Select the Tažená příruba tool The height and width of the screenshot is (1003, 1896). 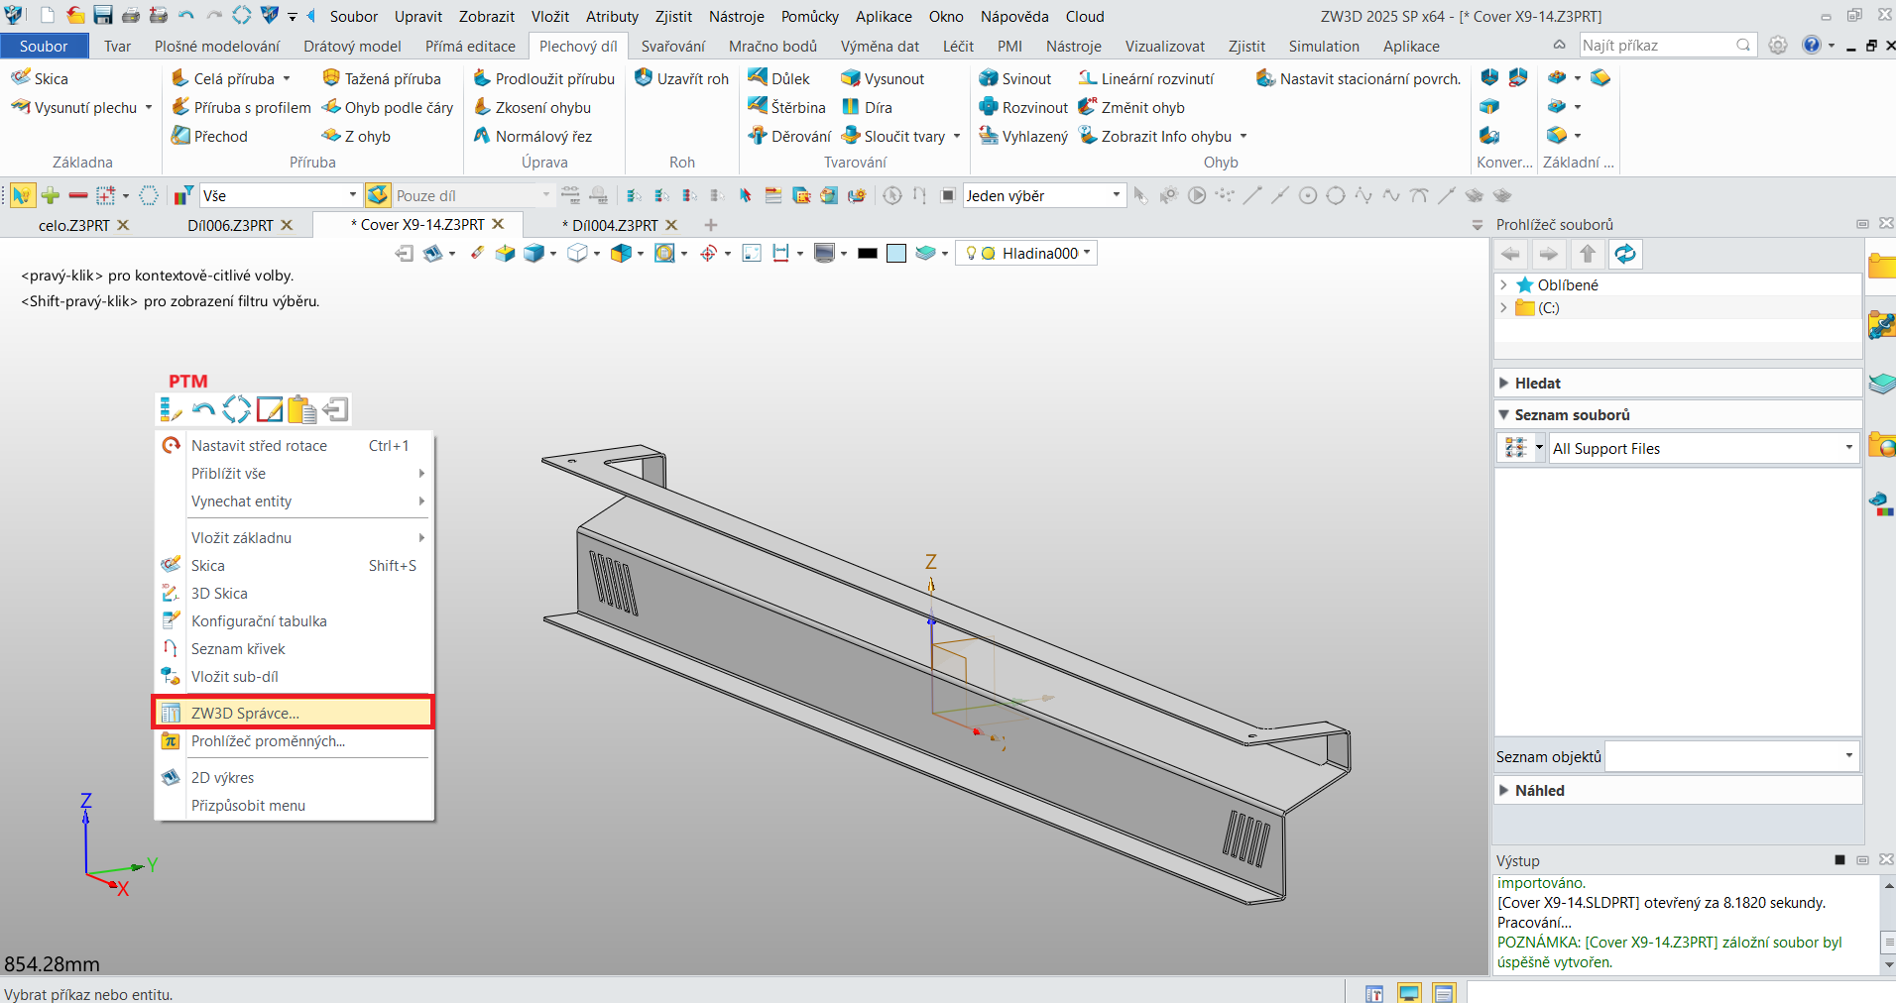[x=382, y=78]
